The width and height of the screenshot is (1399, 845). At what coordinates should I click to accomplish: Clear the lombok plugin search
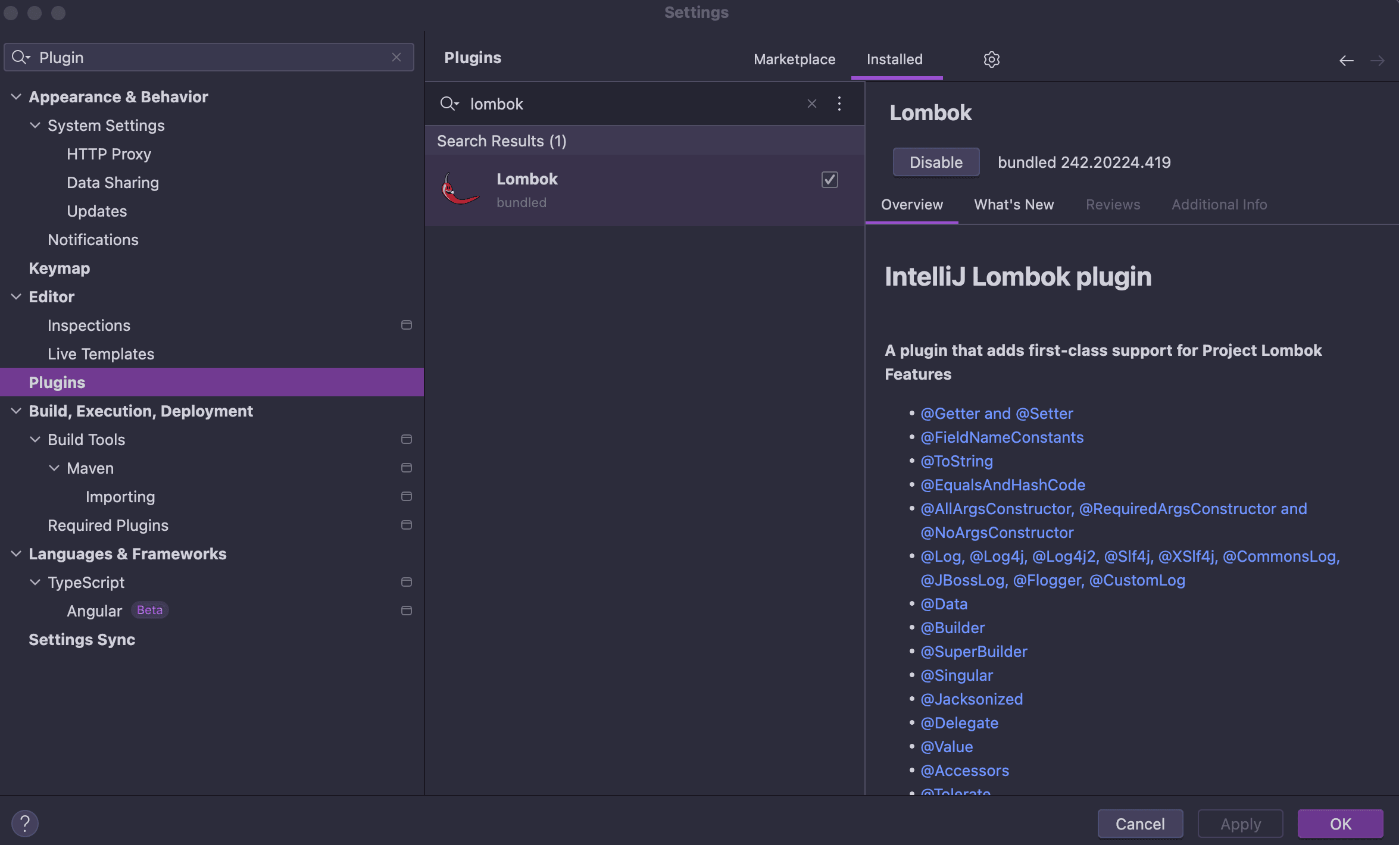(x=811, y=104)
